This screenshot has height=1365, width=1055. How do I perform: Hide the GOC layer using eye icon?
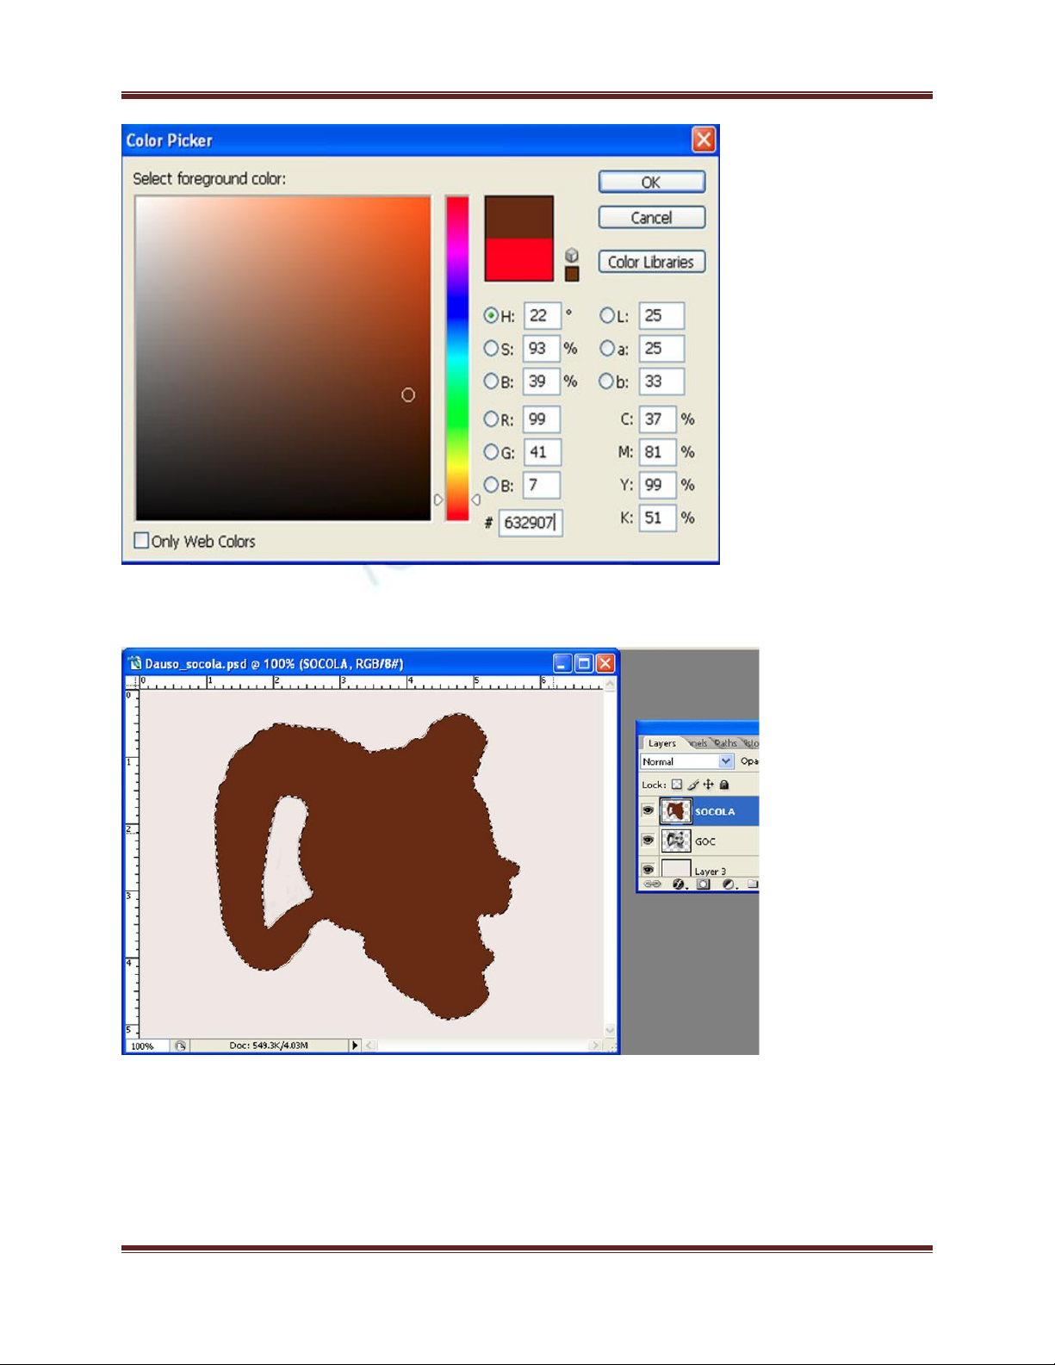click(x=649, y=841)
